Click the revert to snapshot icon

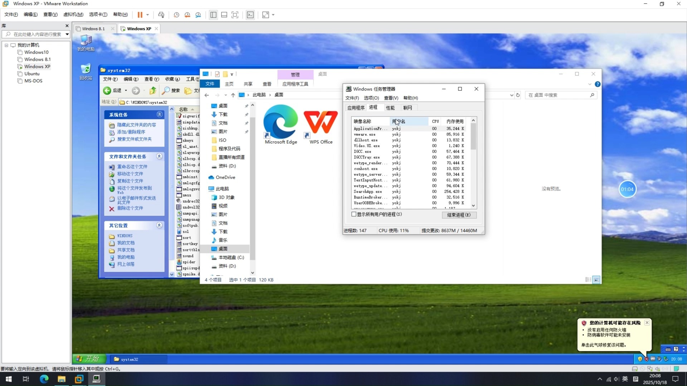pos(187,15)
